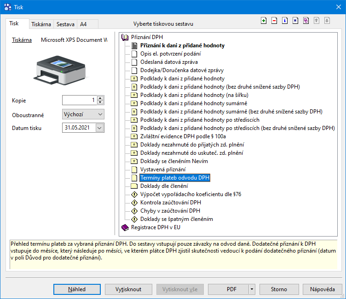
Task: Click the warning diamond icon of Doklady se špatným členěním
Action: [x=134, y=219]
